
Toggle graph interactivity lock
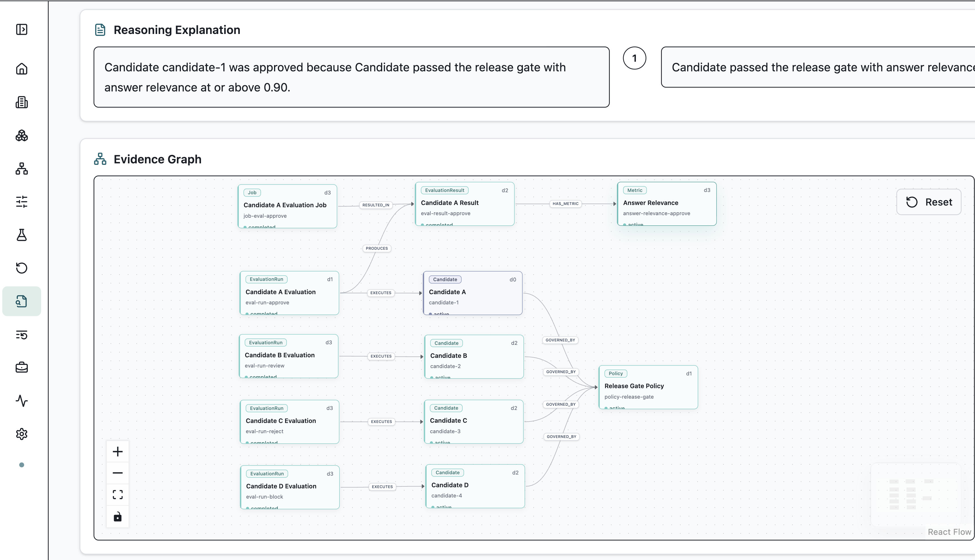(118, 516)
